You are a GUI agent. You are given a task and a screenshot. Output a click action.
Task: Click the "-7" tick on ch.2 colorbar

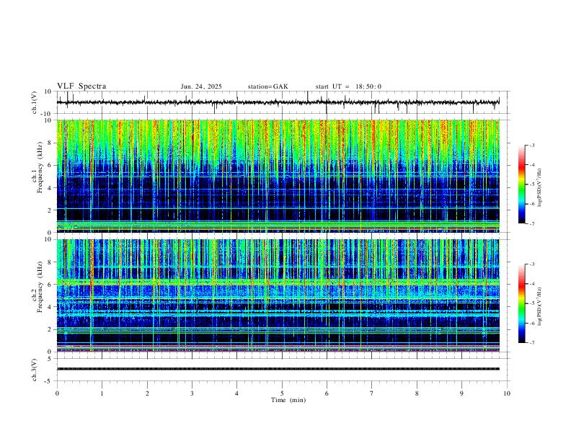coord(531,343)
